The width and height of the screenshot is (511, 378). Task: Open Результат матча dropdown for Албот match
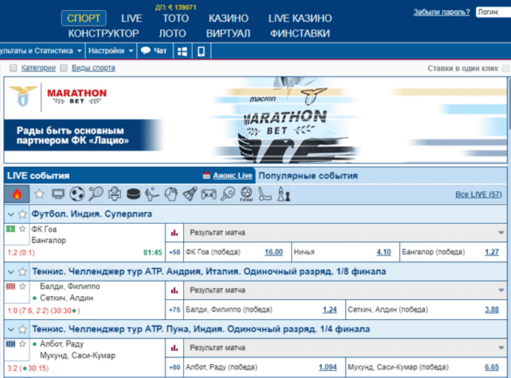pos(345,348)
